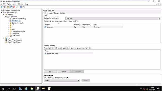The width and height of the screenshot is (162, 91).
Task: Open the Windows Start menu
Action: click(3, 89)
